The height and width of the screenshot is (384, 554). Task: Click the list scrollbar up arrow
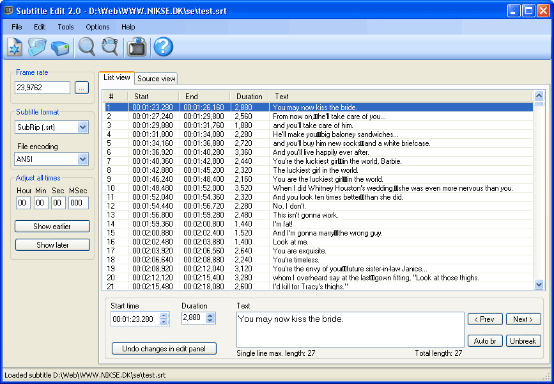tap(539, 96)
